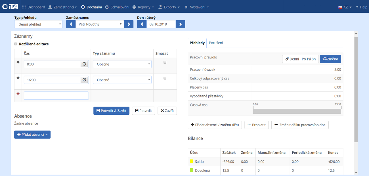Image resolution: width=369 pixels, height=176 pixels.
Task: Go to previous employee with left arrow
Action: (x=71, y=24)
